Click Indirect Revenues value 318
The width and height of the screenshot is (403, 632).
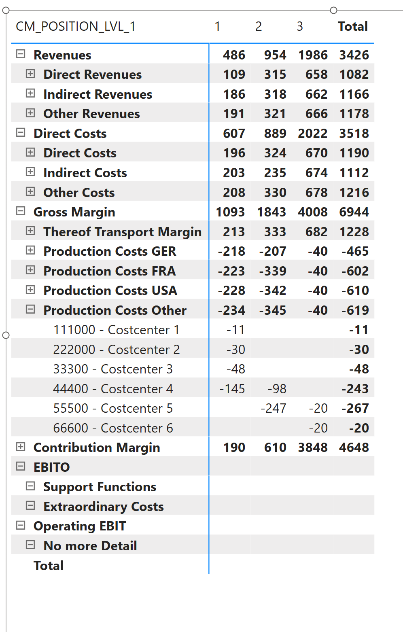[x=275, y=94]
